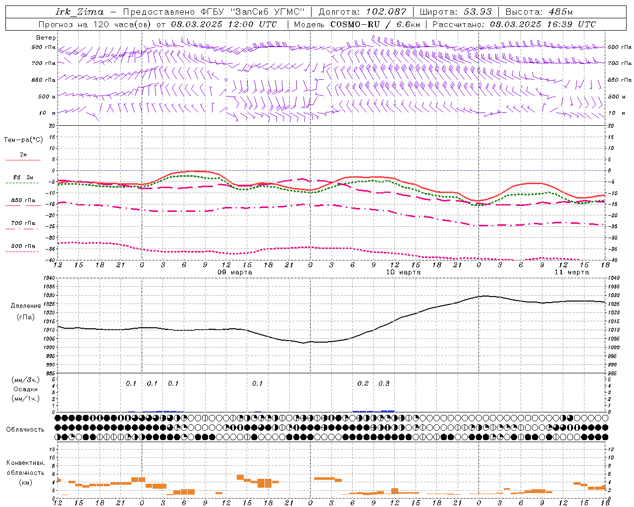Click the 850 гПа temperature legend entry
Screen dimensions: 634x507
(23, 201)
